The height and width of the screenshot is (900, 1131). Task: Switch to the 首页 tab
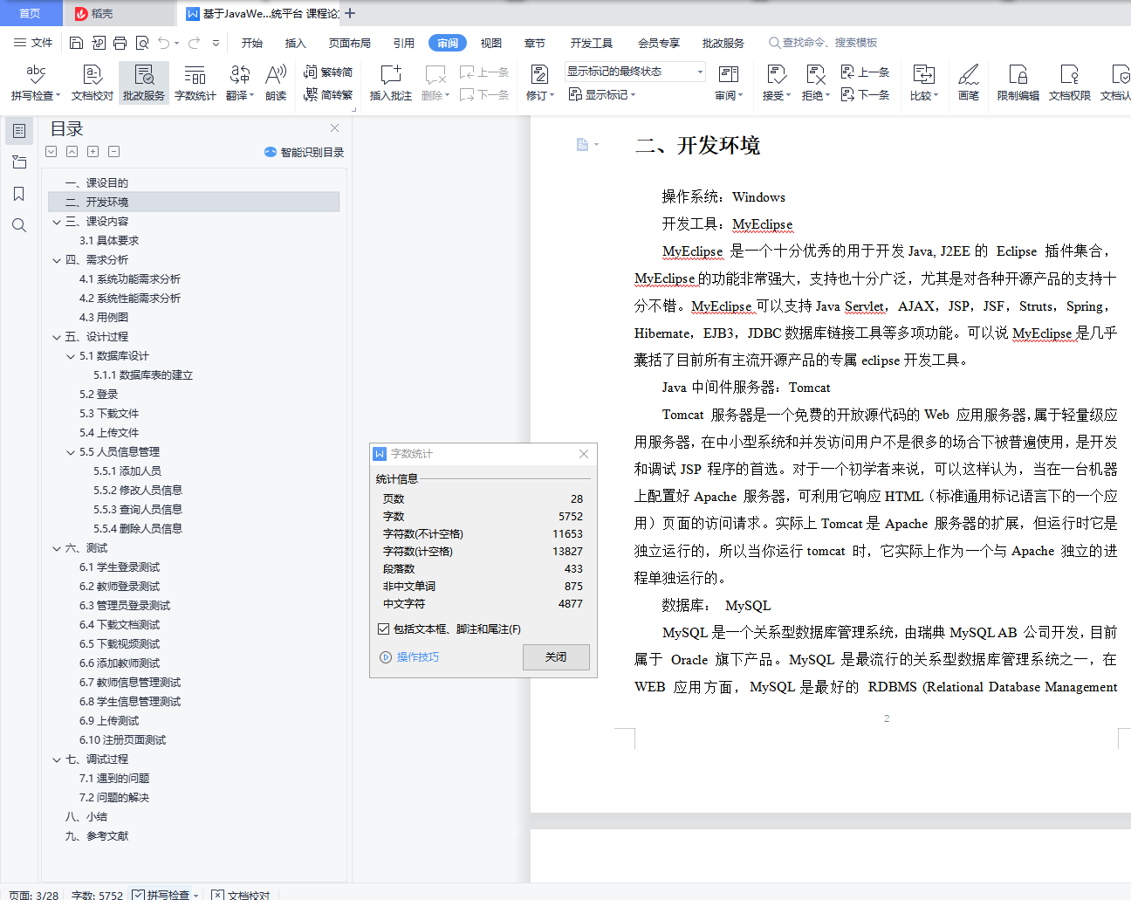(x=31, y=13)
